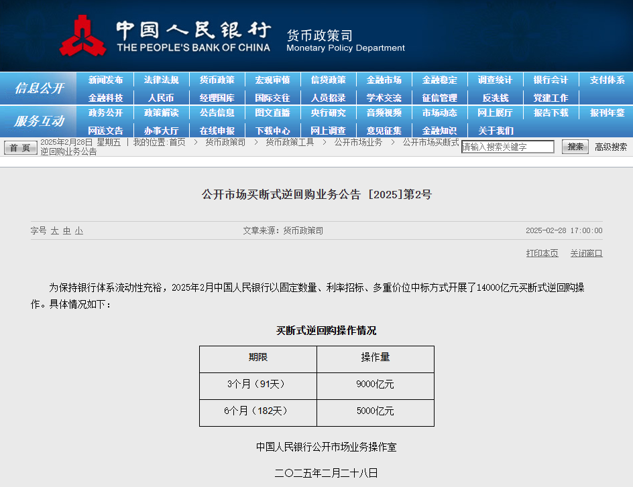
Task: Click the 首页 home button
Action: 21,147
